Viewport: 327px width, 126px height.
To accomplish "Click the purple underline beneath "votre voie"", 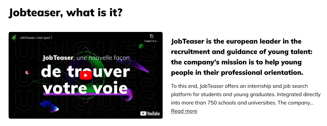I will 86,94.
